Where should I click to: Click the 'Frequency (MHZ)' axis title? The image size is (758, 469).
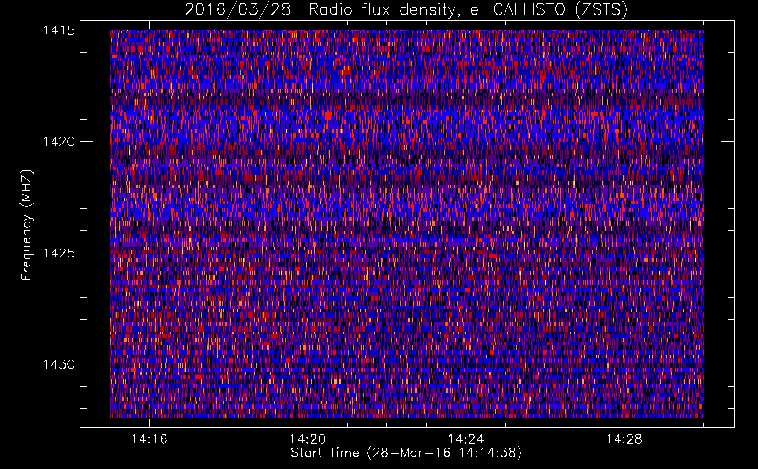coord(27,225)
